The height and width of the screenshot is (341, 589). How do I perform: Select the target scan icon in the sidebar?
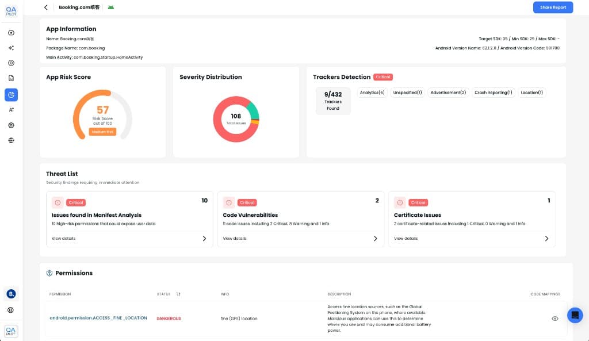pyautogui.click(x=11, y=63)
